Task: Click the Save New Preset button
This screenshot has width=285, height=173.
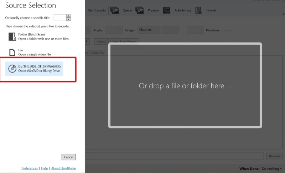Action: coord(124,41)
